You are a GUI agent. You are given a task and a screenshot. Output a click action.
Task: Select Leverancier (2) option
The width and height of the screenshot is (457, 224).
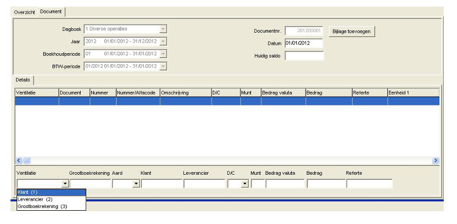[51, 200]
